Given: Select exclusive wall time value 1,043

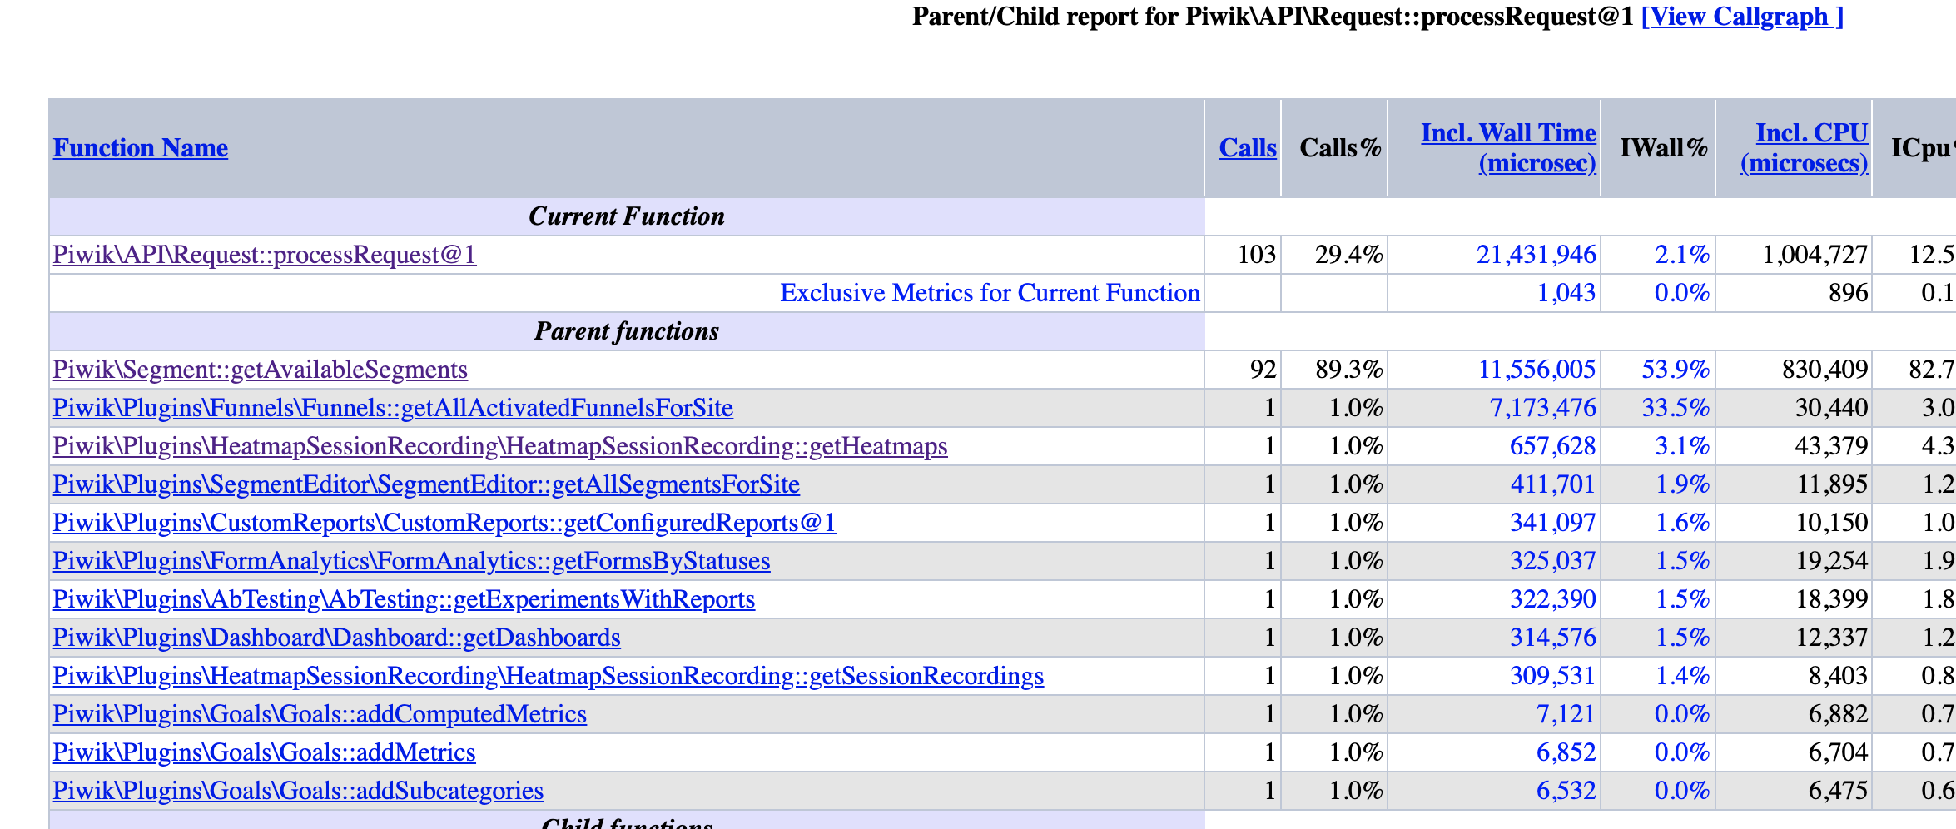Looking at the screenshot, I should click(1566, 293).
